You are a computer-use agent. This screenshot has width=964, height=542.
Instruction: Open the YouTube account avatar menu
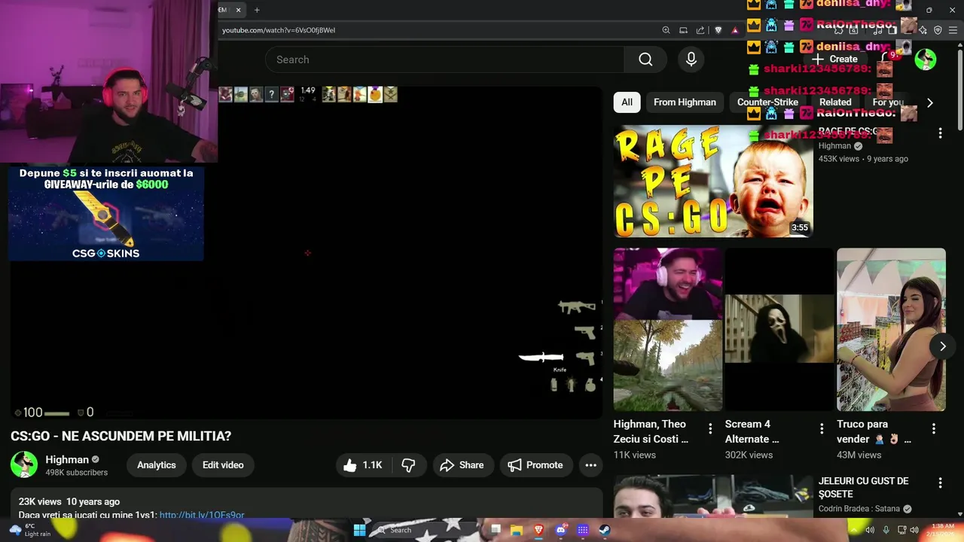(x=926, y=59)
